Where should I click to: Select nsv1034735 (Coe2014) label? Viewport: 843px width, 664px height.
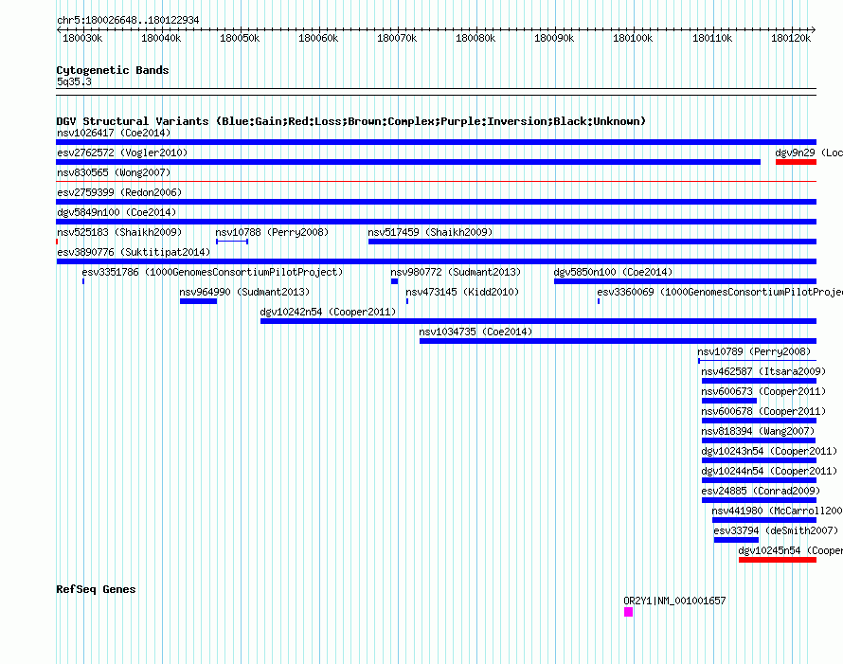pos(475,332)
